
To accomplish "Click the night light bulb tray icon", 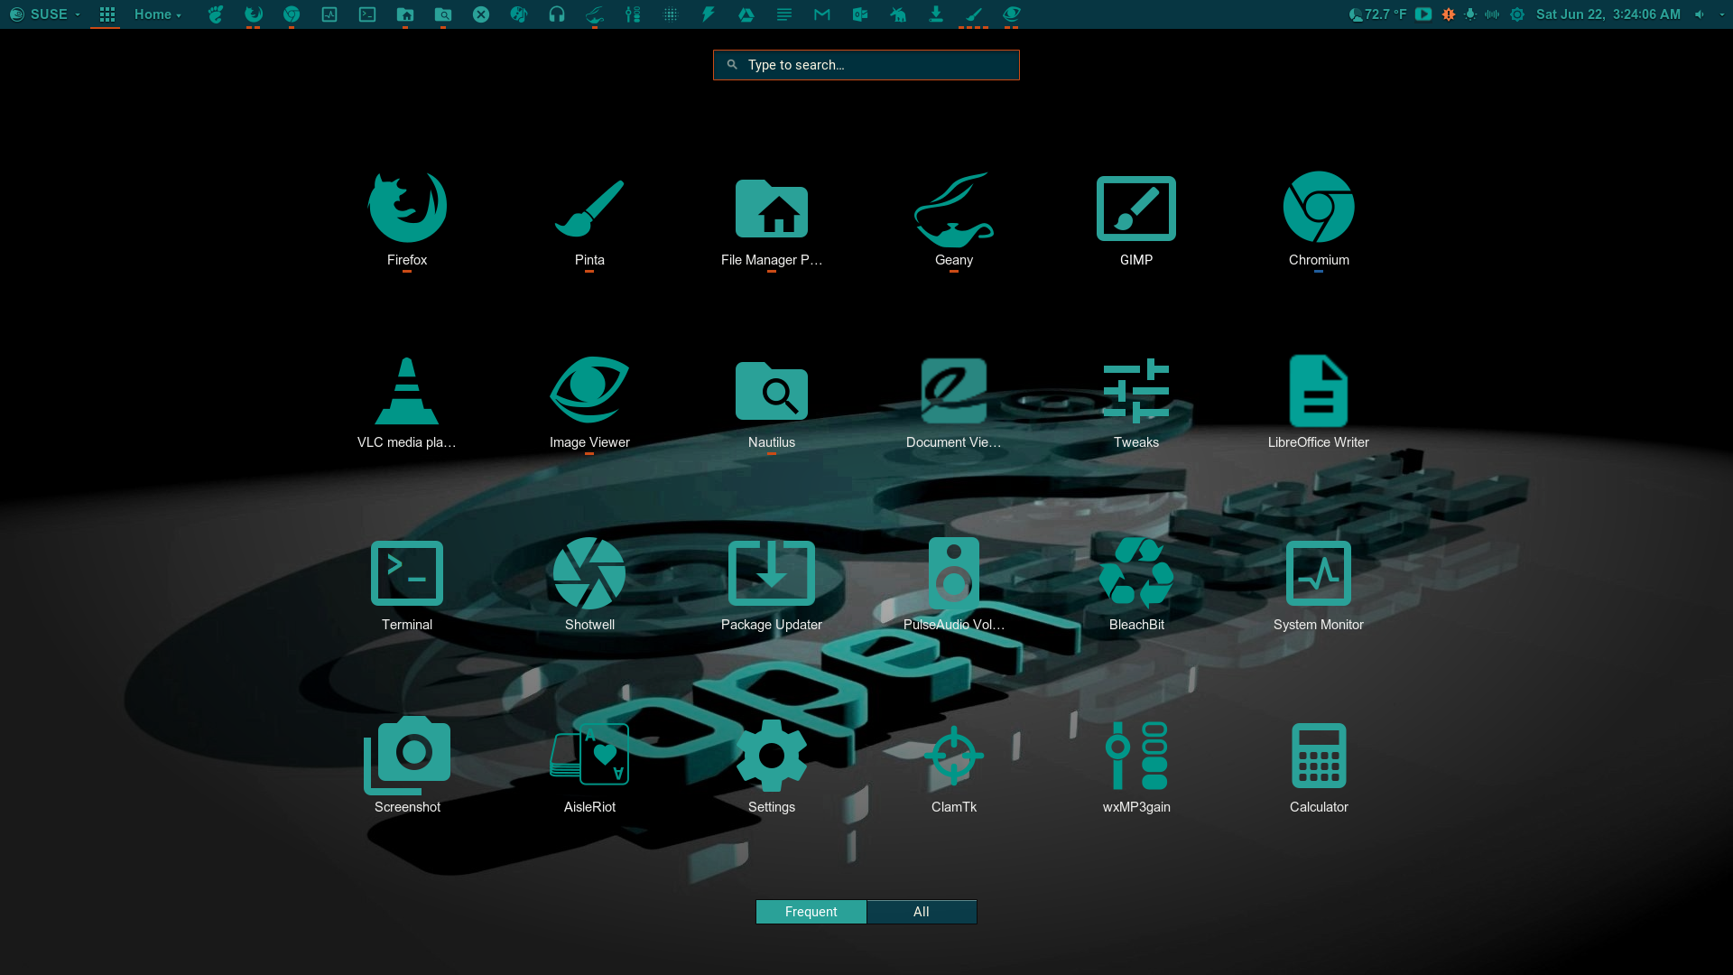I will pos(1470,14).
